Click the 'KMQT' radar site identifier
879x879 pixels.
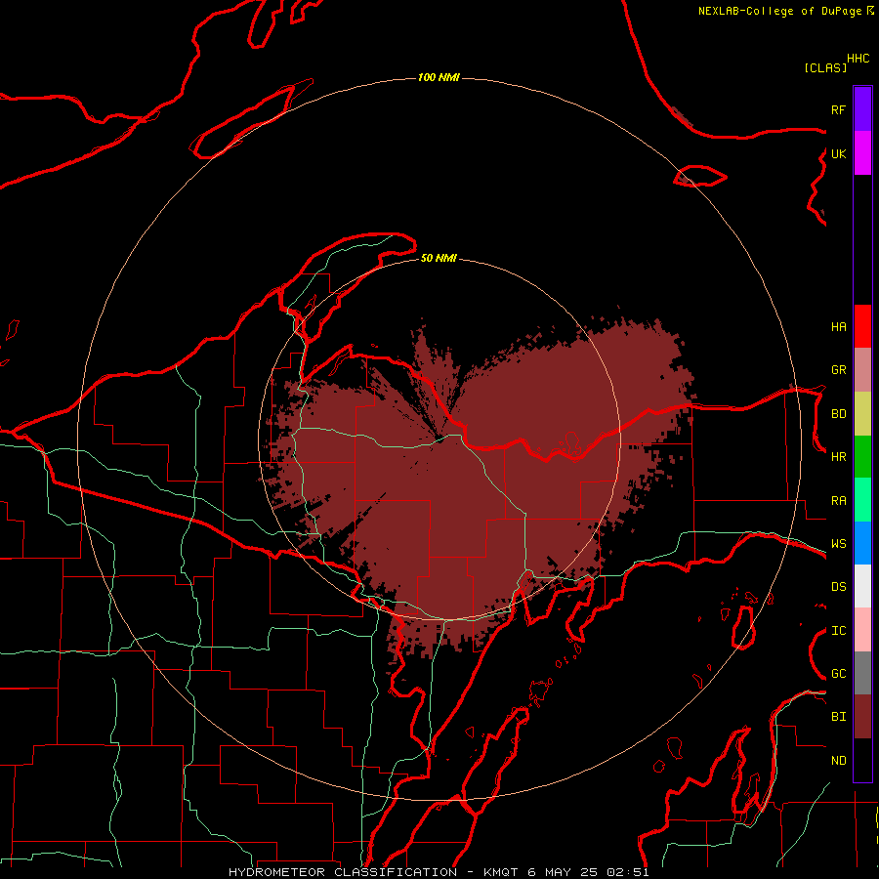[501, 872]
